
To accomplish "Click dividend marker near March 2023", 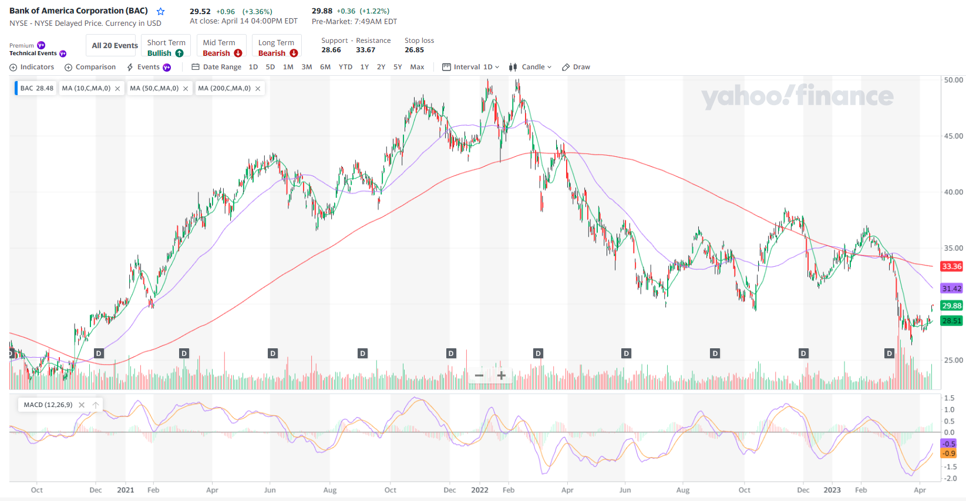I will tap(890, 354).
